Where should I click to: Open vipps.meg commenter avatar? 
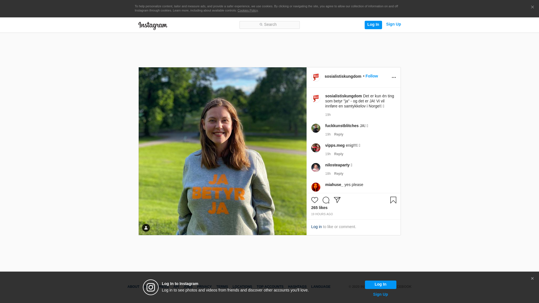316,148
